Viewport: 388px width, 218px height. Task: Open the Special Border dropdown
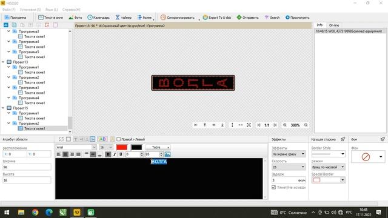328,180
